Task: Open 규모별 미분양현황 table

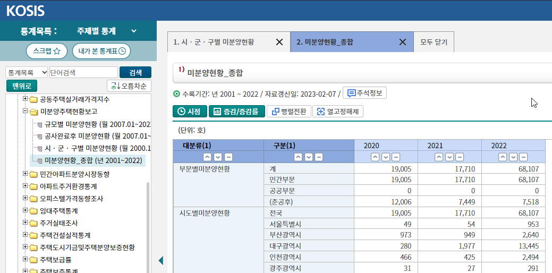Action: [98, 124]
